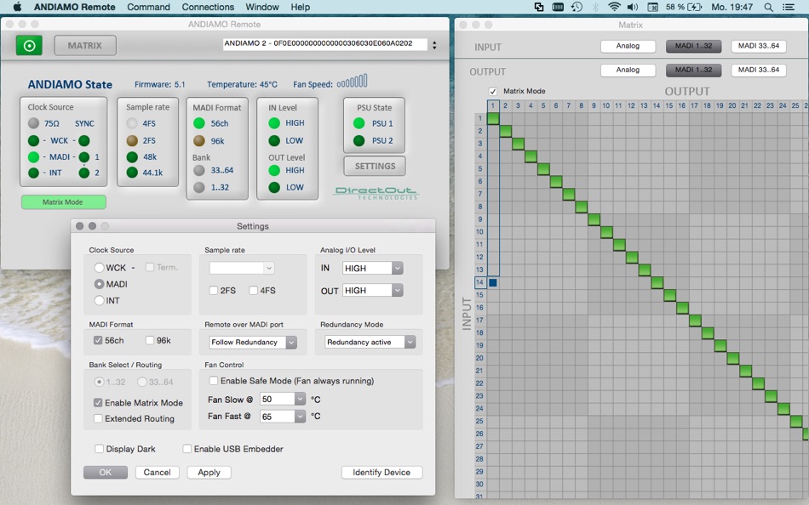Click the Bank 1..32 indicator
This screenshot has height=505, width=809.
[x=199, y=187]
